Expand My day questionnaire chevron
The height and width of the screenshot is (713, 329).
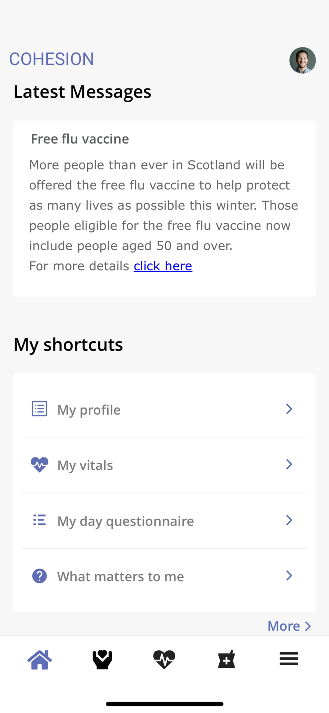tap(289, 520)
